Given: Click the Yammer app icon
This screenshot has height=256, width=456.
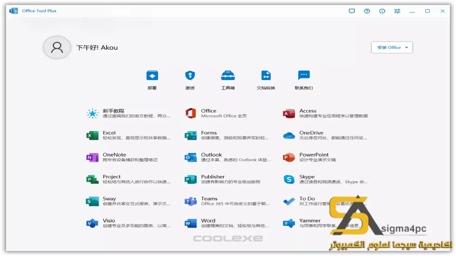Looking at the screenshot, I should (289, 223).
